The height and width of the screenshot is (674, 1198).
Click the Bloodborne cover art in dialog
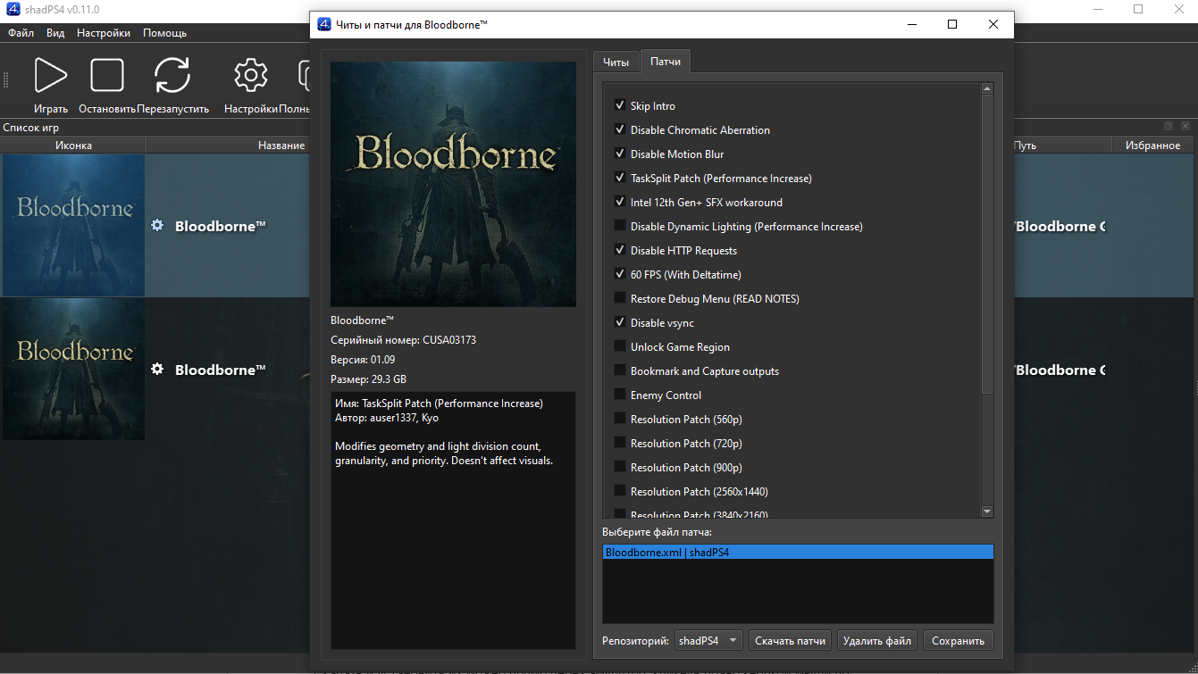(453, 184)
